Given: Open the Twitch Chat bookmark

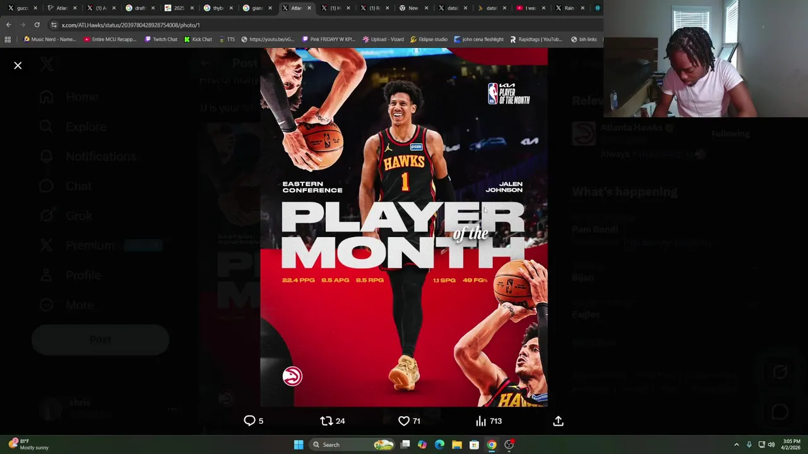Looking at the screenshot, I should coord(161,39).
